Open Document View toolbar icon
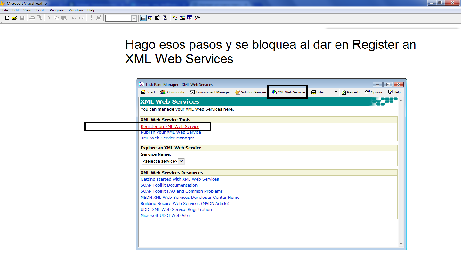Image resolution: width=461 pixels, height=261 pixels. (165, 18)
